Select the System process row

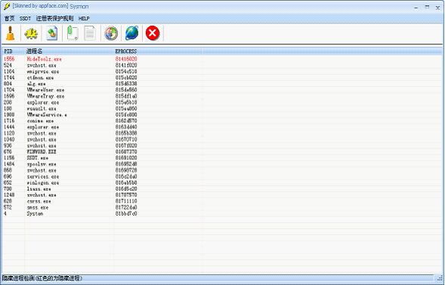coord(222,213)
